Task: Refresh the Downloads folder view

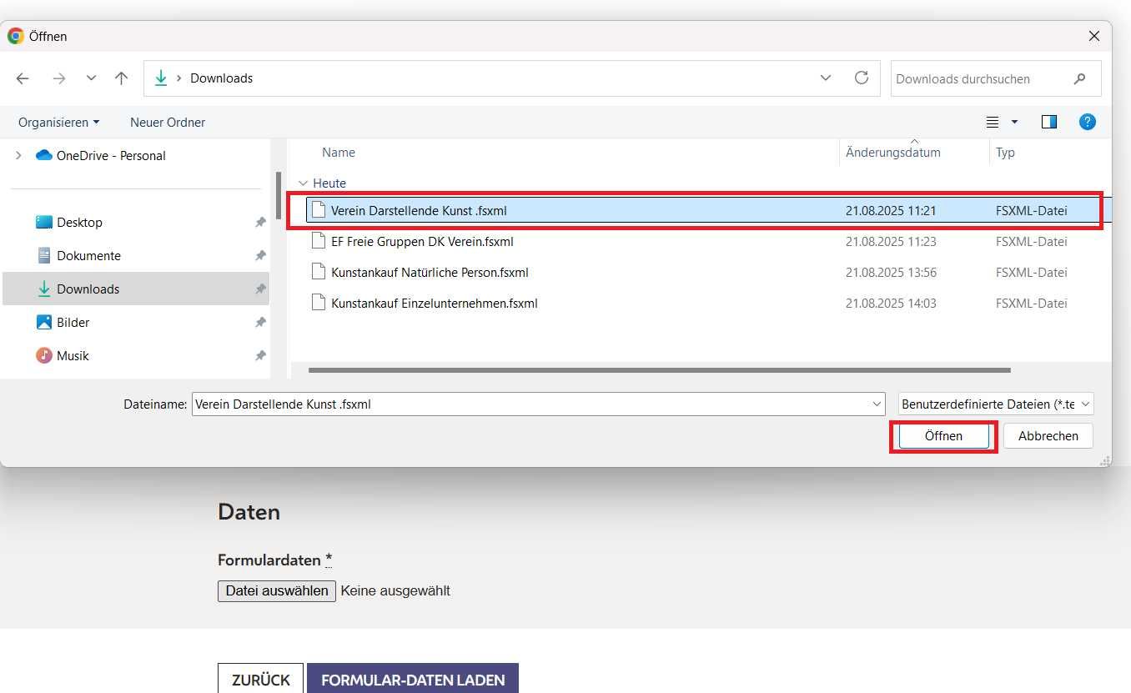Action: pos(862,78)
